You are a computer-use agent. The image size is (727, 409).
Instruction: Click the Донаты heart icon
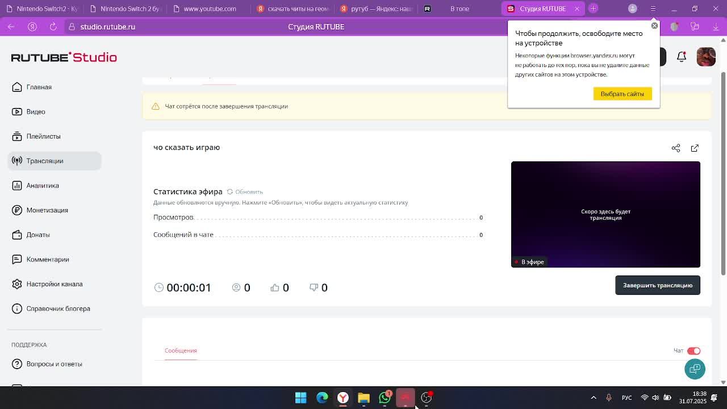pyautogui.click(x=17, y=235)
